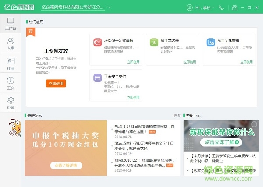This screenshot has height=187, width=263.
Task: Go to the 人事 personnel section
Action: [x=11, y=43]
